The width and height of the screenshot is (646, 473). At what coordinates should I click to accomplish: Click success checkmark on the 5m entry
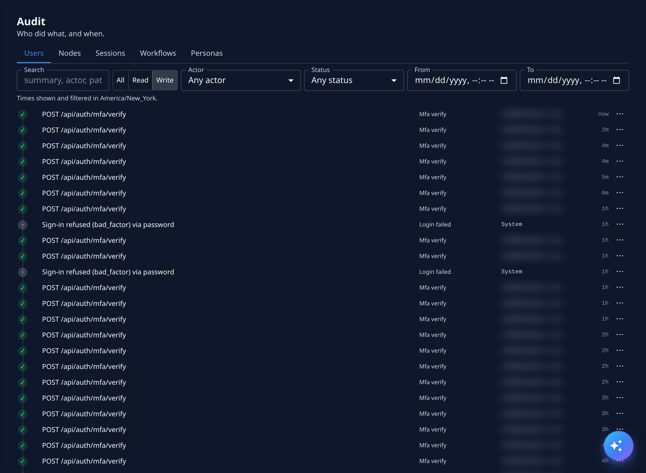23,178
